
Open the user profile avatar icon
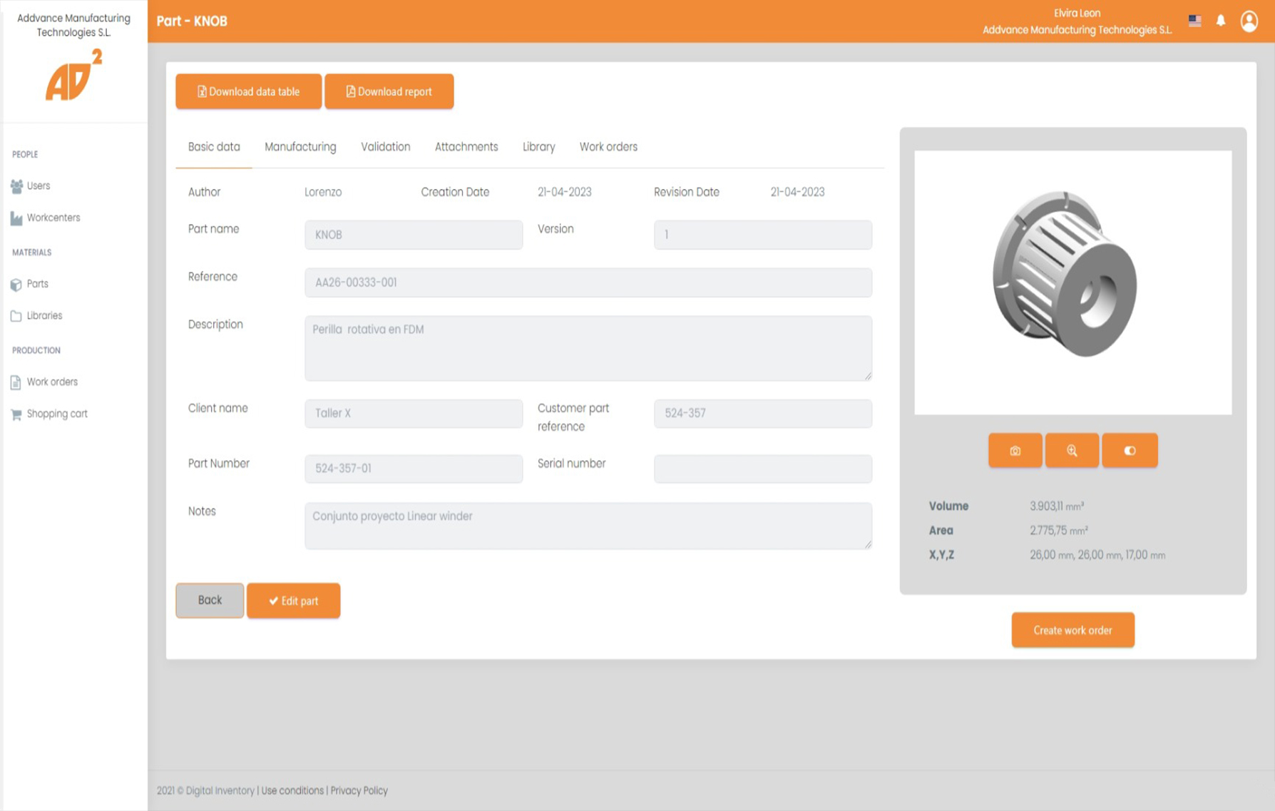pos(1249,21)
